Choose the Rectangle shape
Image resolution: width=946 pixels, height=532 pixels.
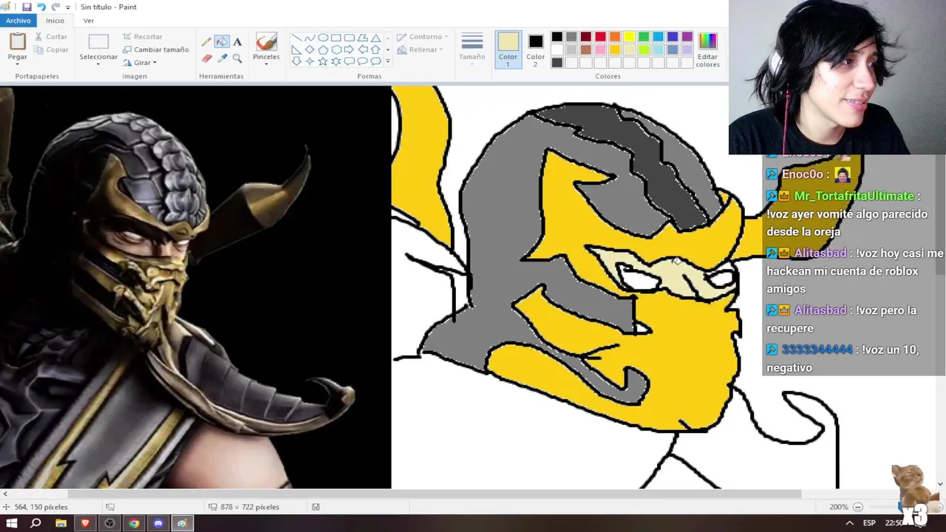(336, 38)
